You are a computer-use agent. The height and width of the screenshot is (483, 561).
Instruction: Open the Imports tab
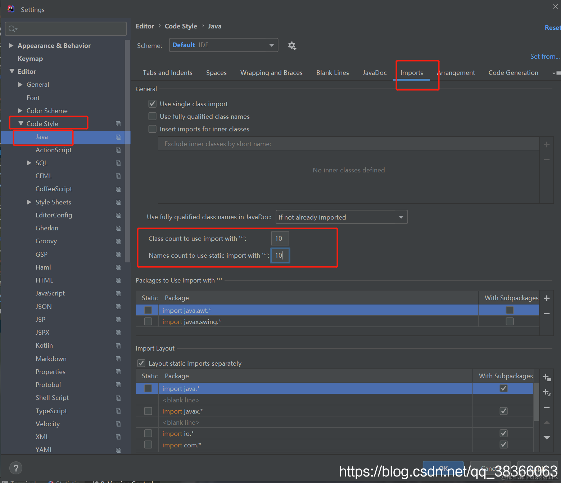click(x=412, y=73)
